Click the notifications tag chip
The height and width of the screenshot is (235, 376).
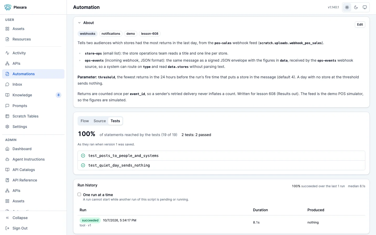[x=111, y=34]
